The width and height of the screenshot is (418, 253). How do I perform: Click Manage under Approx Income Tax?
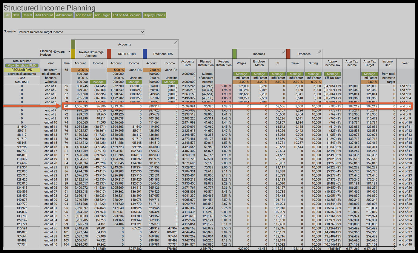pyautogui.click(x=332, y=74)
